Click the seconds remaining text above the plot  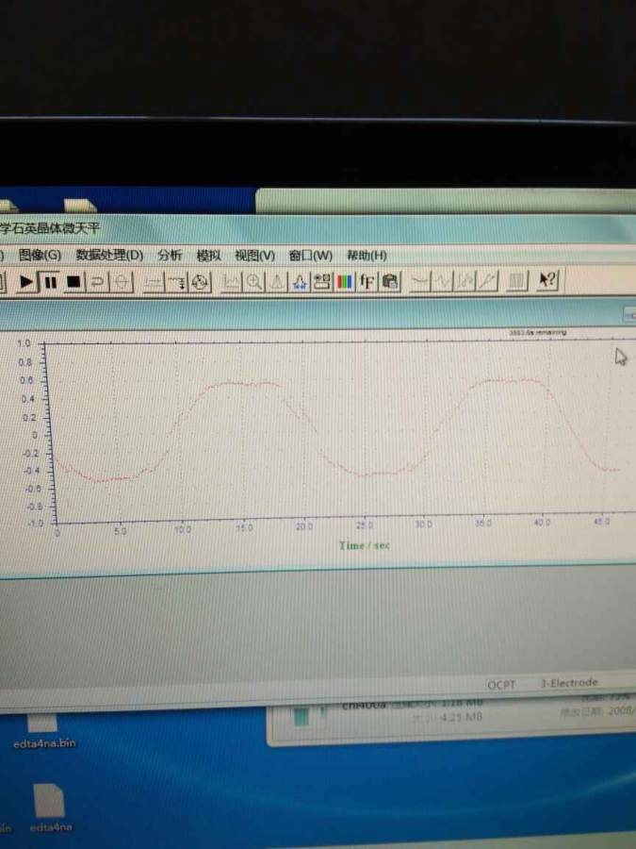[538, 332]
